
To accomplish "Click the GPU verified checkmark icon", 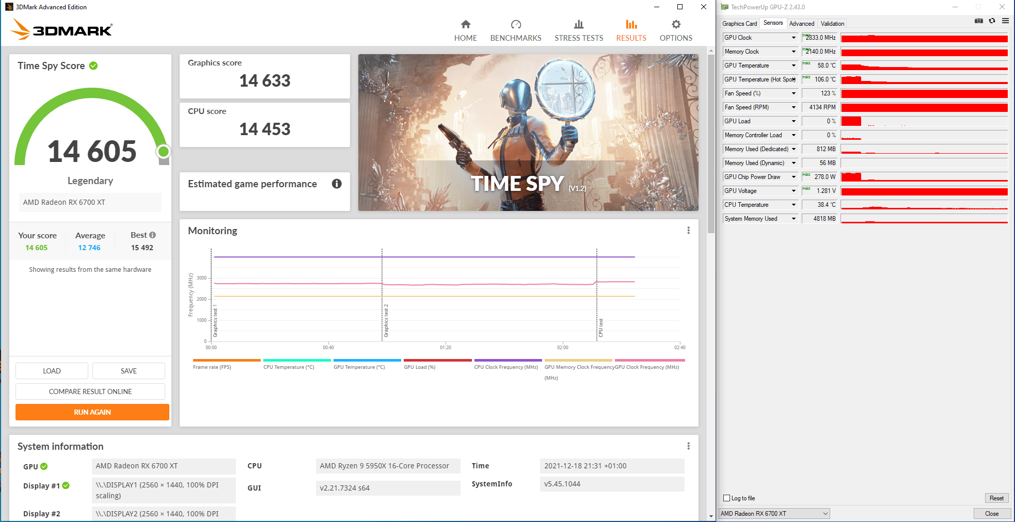I will 44,466.
